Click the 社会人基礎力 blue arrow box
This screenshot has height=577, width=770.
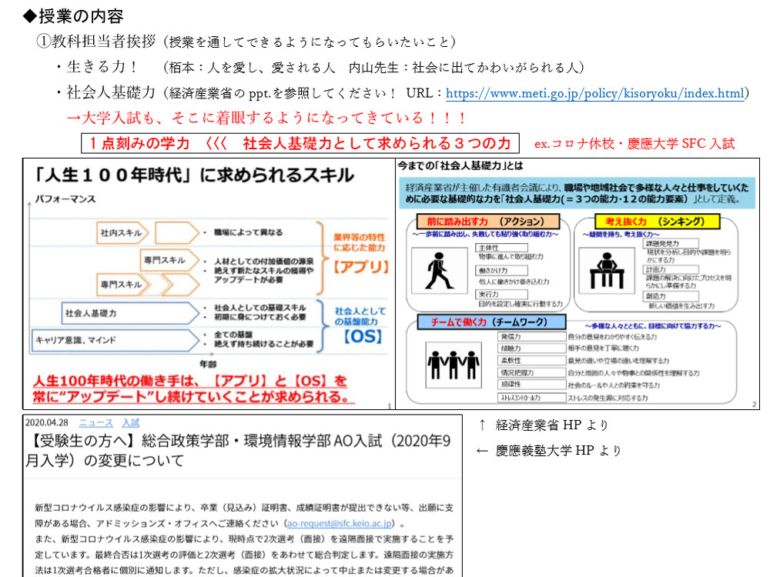click(x=130, y=313)
